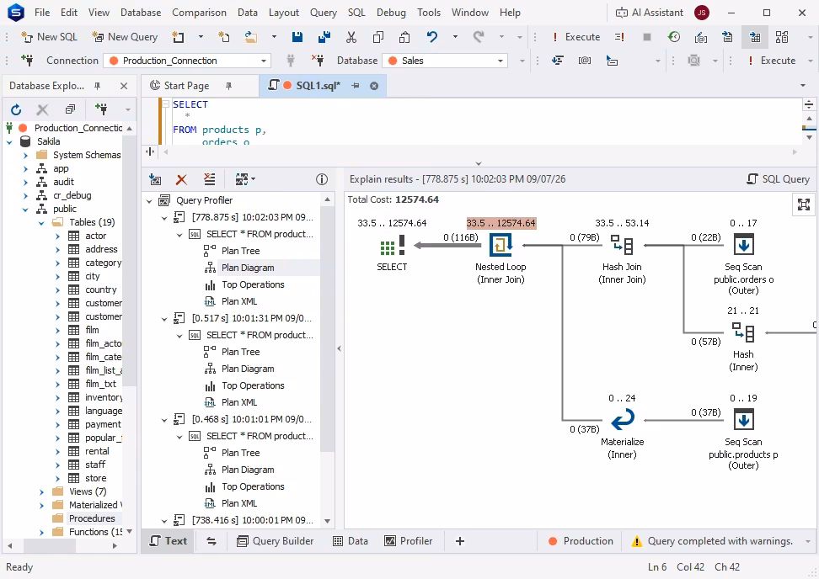Click the Cut scissors icon
The image size is (819, 579).
(x=351, y=37)
